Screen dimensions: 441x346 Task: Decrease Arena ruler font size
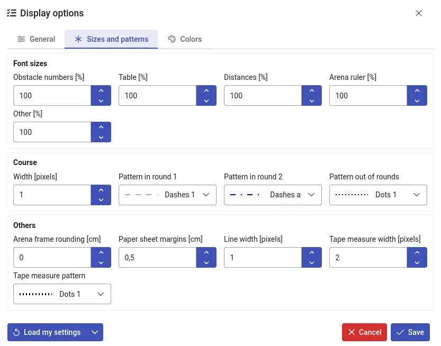point(417,101)
